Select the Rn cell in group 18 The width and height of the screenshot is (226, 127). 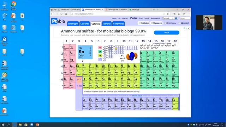click(x=175, y=80)
